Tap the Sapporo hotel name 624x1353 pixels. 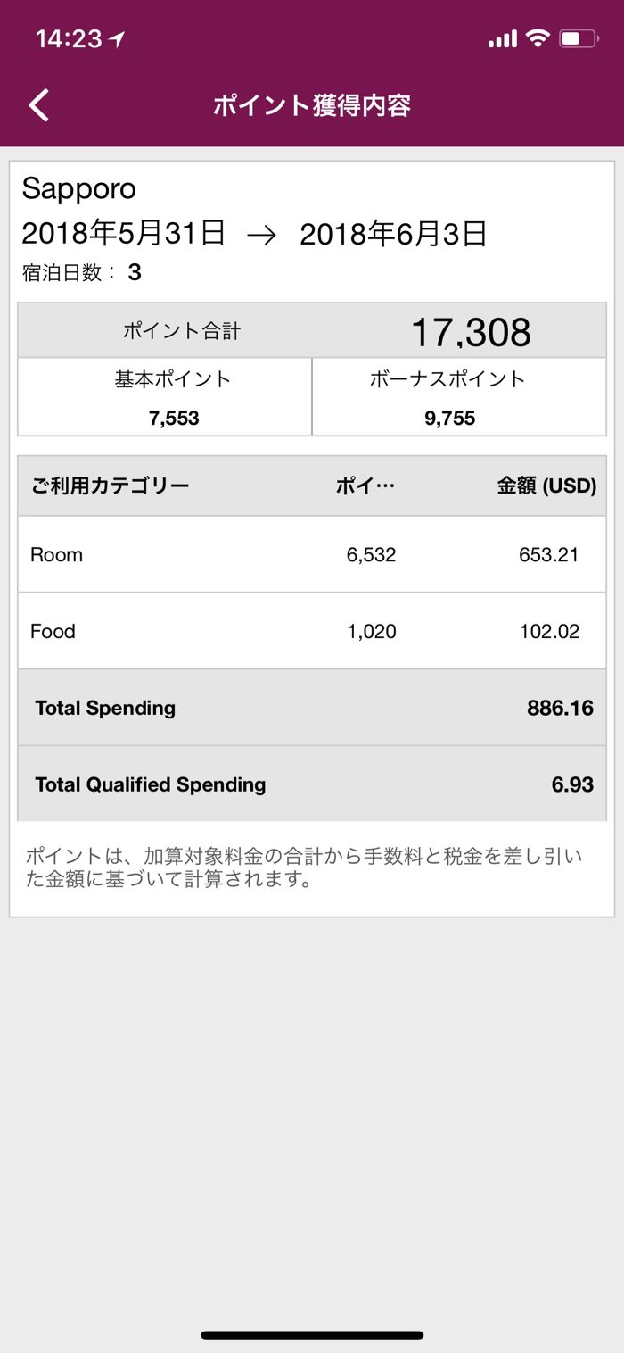tap(79, 189)
